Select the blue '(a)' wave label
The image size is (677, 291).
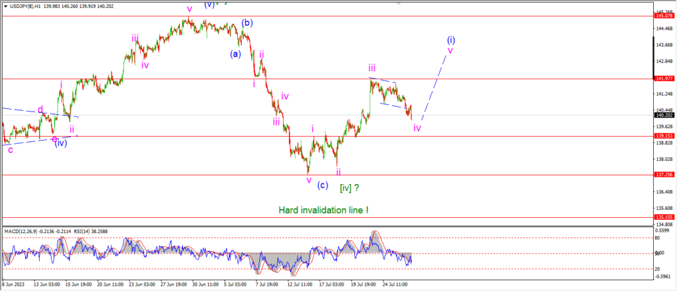click(235, 54)
